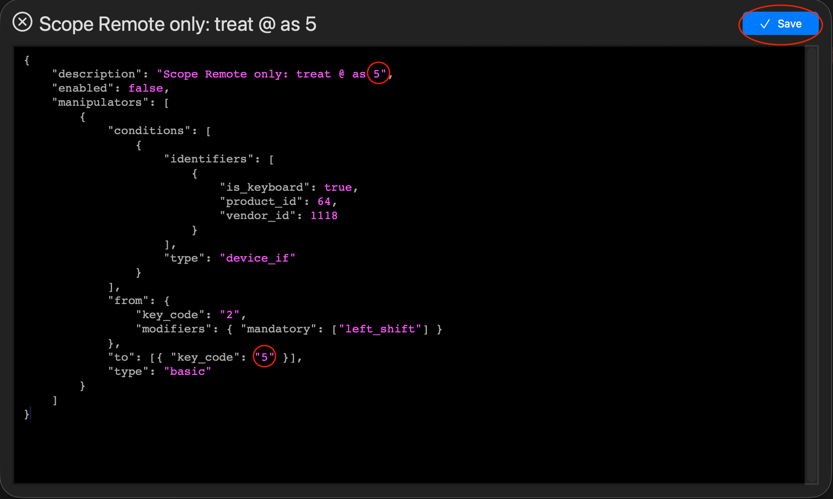Click the checkmark icon on the Save button
The width and height of the screenshot is (833, 499).
point(765,24)
